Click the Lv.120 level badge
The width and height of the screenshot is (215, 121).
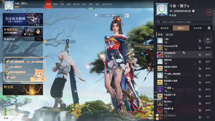[x=91, y=9]
